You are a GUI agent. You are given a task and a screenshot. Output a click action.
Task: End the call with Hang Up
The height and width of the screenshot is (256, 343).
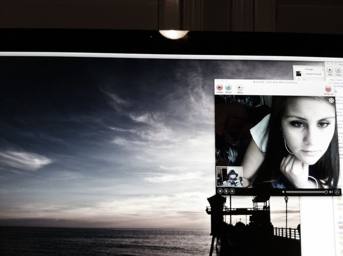[328, 89]
